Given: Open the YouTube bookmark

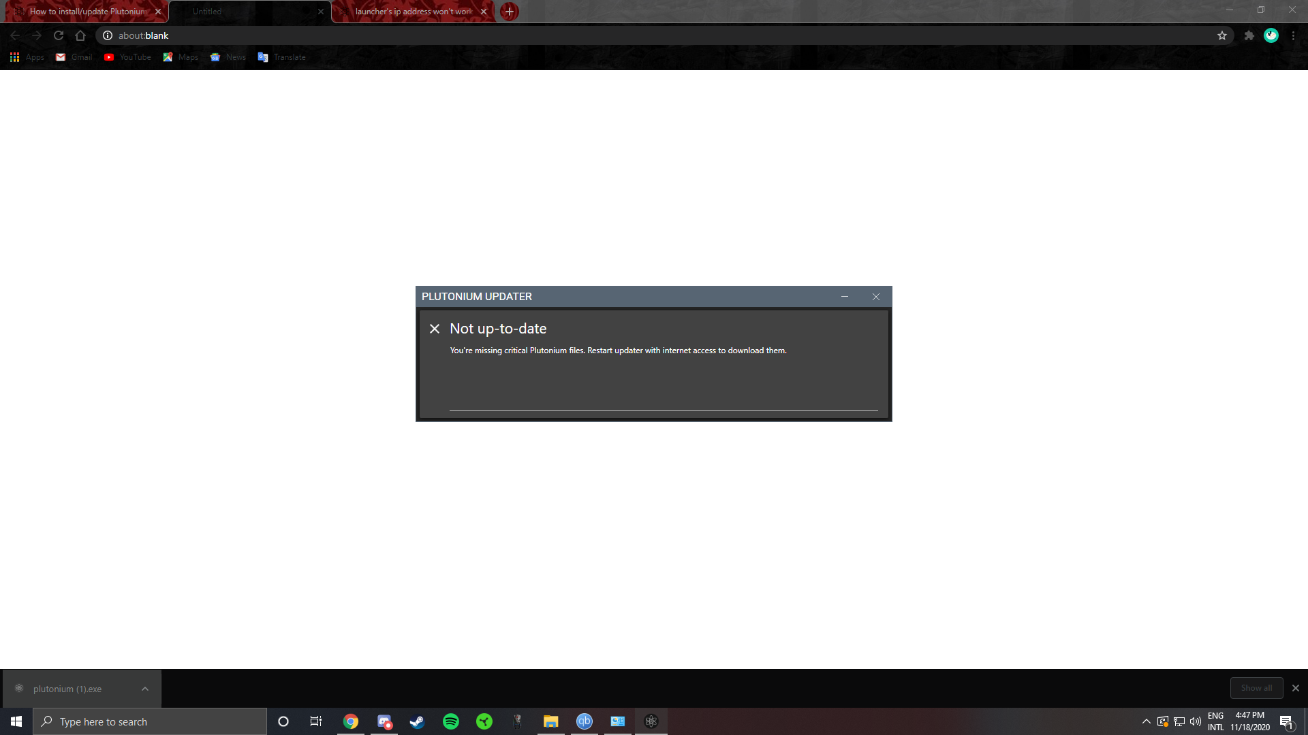Looking at the screenshot, I should click(x=127, y=57).
